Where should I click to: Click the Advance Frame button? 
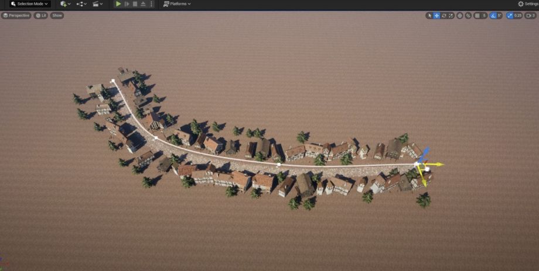127,4
